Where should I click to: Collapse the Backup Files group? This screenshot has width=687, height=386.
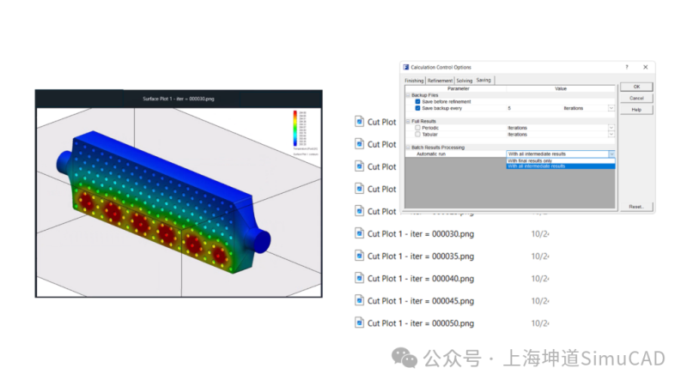(x=408, y=95)
